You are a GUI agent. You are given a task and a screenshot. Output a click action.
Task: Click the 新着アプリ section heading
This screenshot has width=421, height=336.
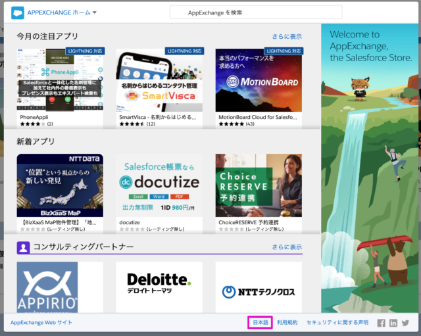pos(36,141)
